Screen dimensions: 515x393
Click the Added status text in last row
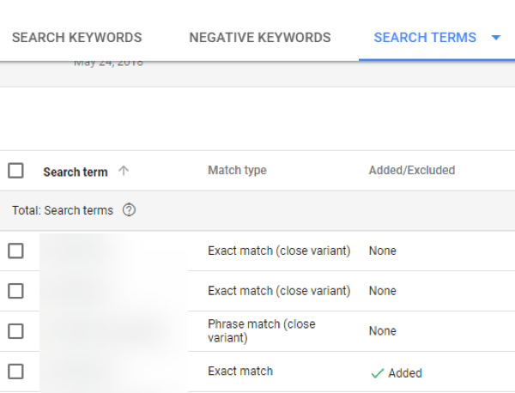pyautogui.click(x=404, y=373)
